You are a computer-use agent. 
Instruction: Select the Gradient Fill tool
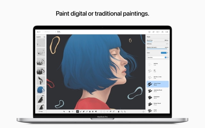(x=93, y=112)
